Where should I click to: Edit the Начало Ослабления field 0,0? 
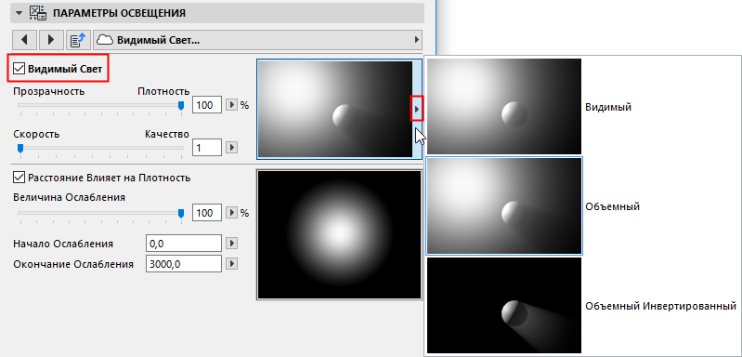point(184,244)
